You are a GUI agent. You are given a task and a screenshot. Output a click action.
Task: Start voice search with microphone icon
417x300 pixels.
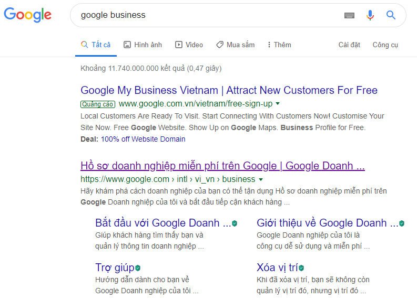pyautogui.click(x=370, y=15)
